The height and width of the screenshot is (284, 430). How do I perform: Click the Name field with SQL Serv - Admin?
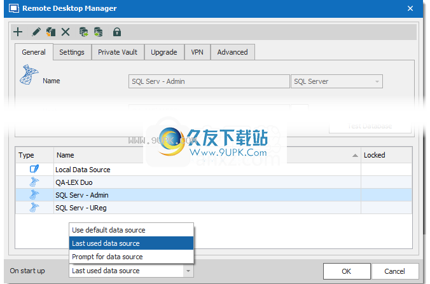click(209, 81)
